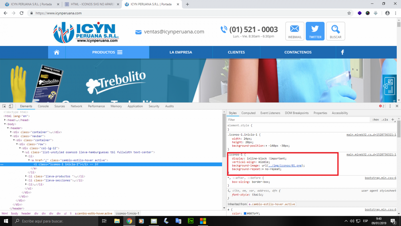Collapse the header element node
Viewport: 401px width, 226px height.
tap(8, 128)
